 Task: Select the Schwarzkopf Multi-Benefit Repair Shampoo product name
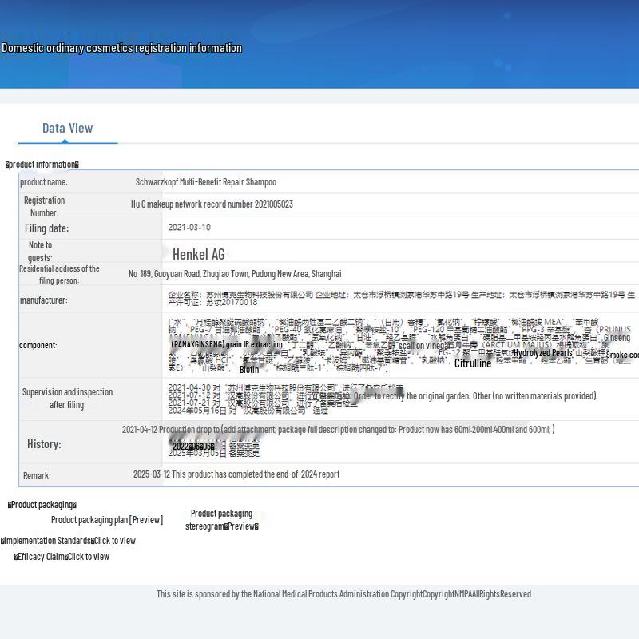click(206, 182)
